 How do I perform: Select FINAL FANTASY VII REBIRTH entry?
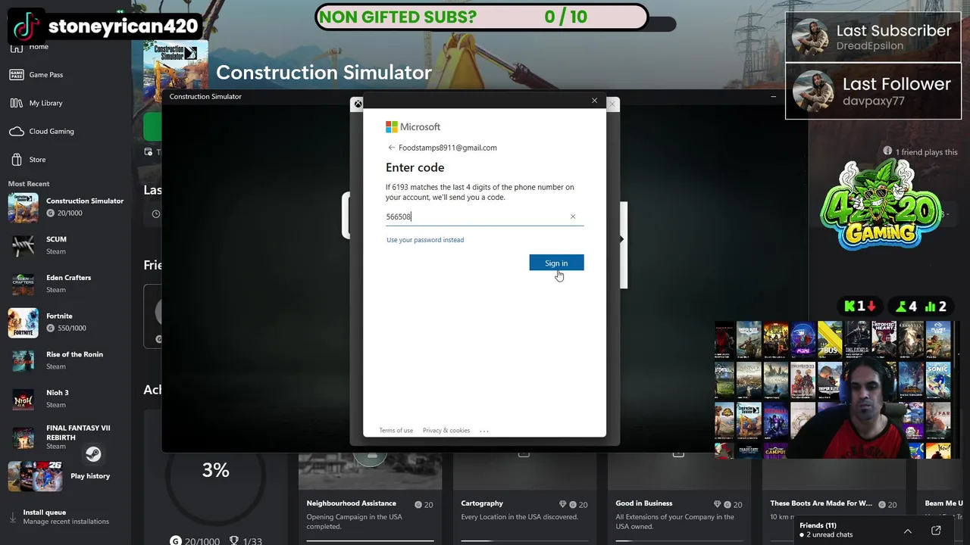[67, 438]
